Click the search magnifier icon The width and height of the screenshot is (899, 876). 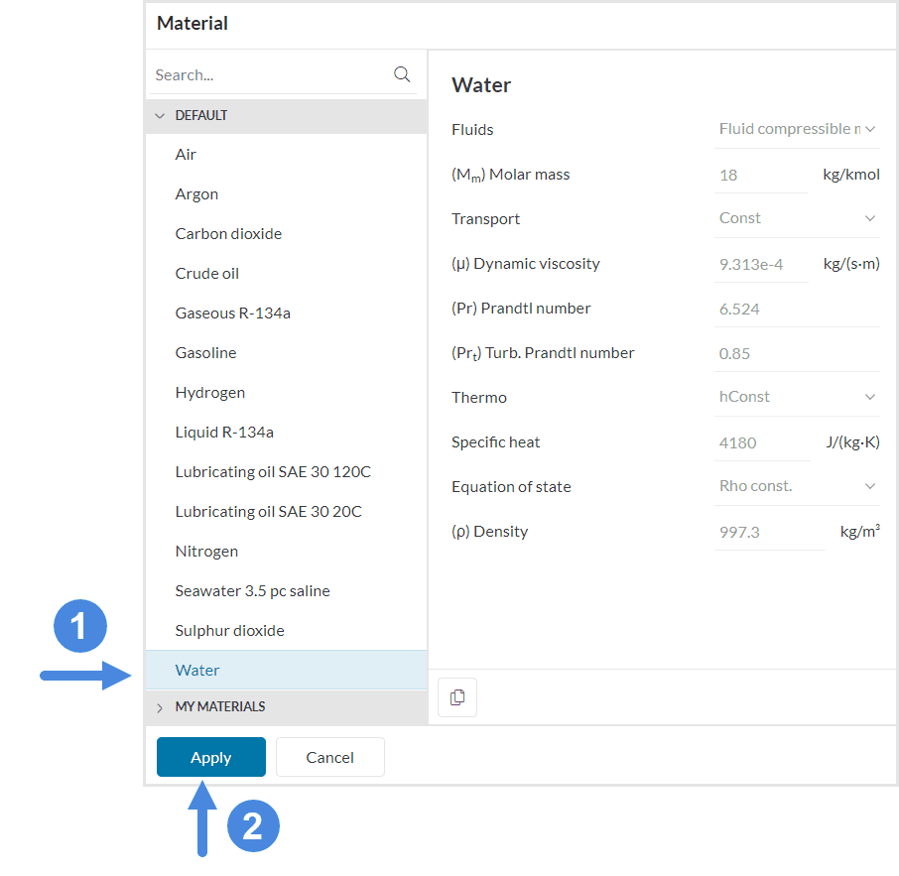pos(402,74)
